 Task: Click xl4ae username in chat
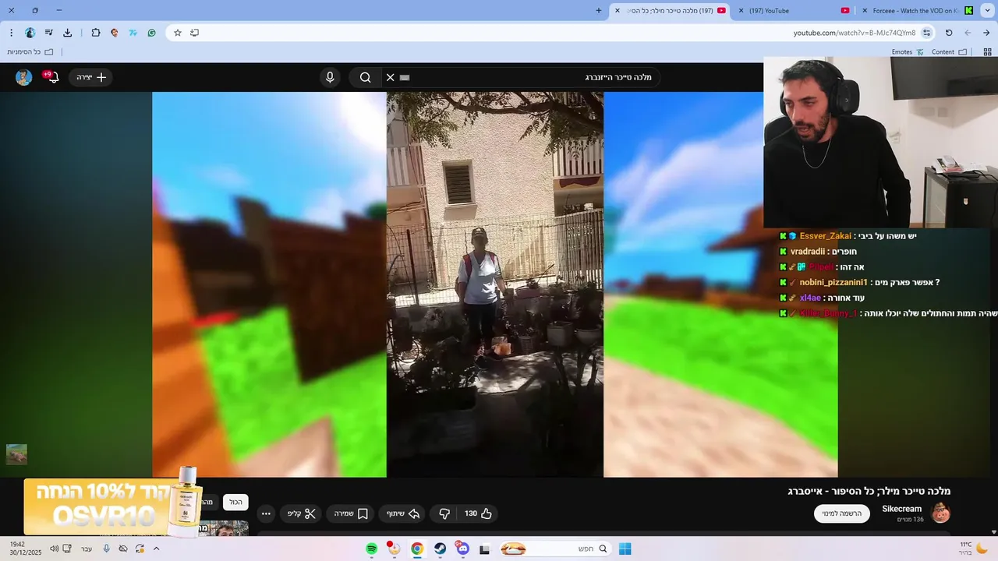(810, 298)
